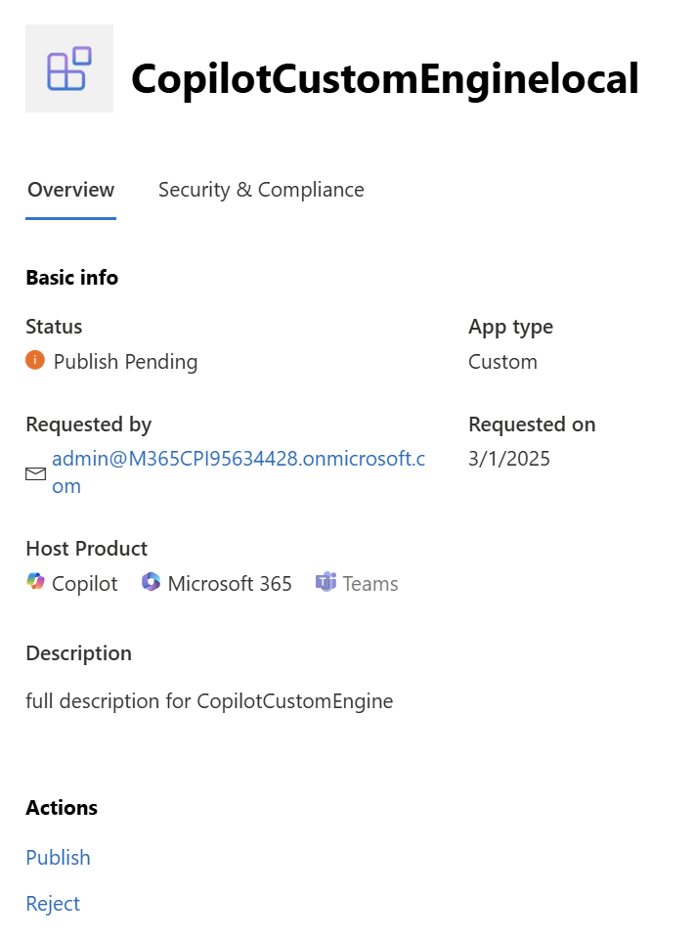Click the Copilot host product icon
695x939 pixels.
(x=35, y=581)
